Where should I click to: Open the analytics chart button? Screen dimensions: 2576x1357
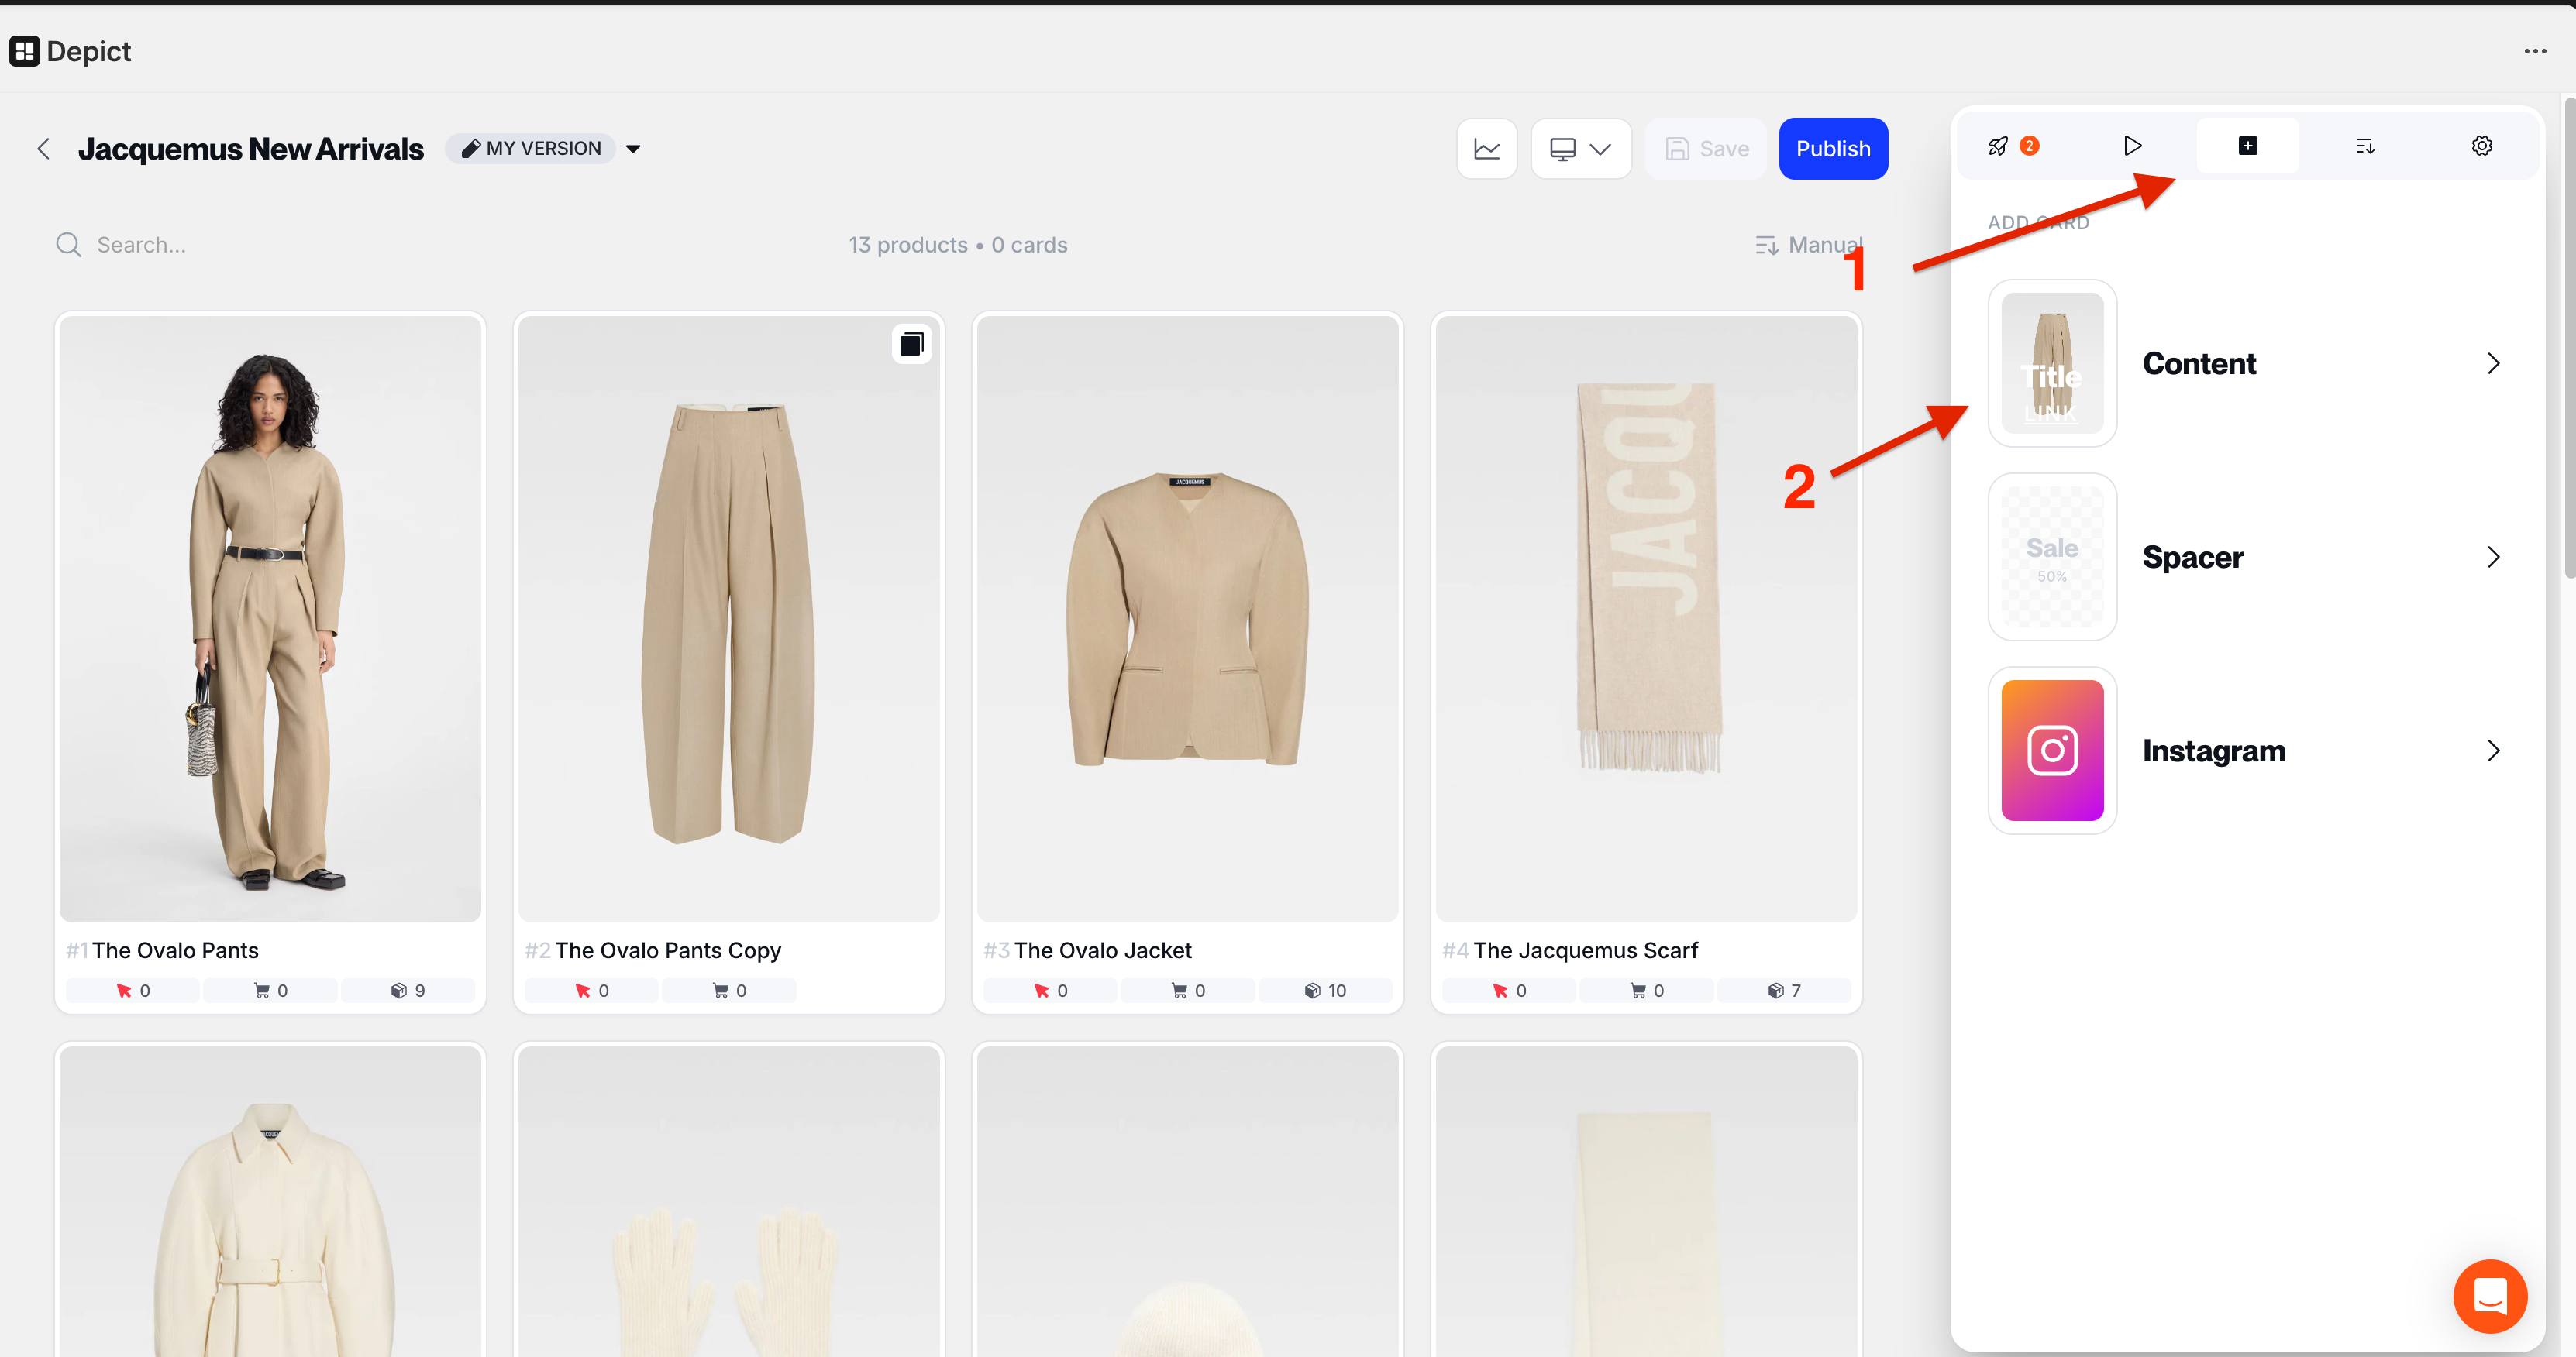point(1486,149)
